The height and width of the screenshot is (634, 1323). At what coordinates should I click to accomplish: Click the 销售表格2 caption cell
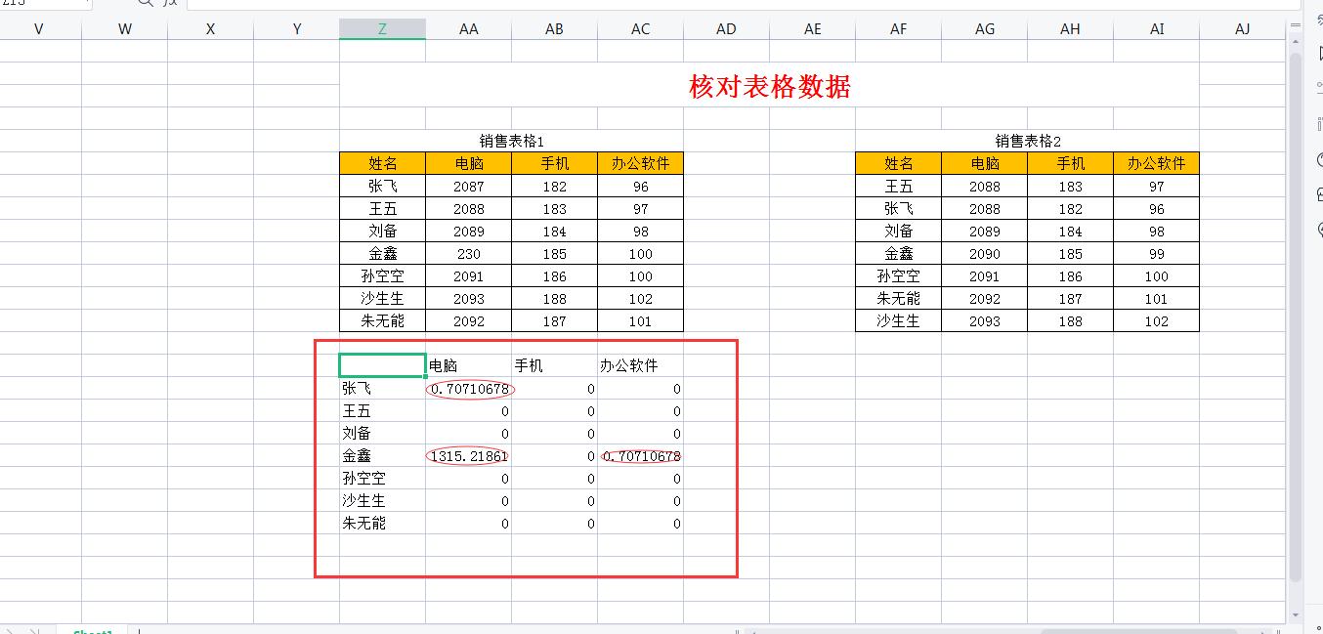1028,141
